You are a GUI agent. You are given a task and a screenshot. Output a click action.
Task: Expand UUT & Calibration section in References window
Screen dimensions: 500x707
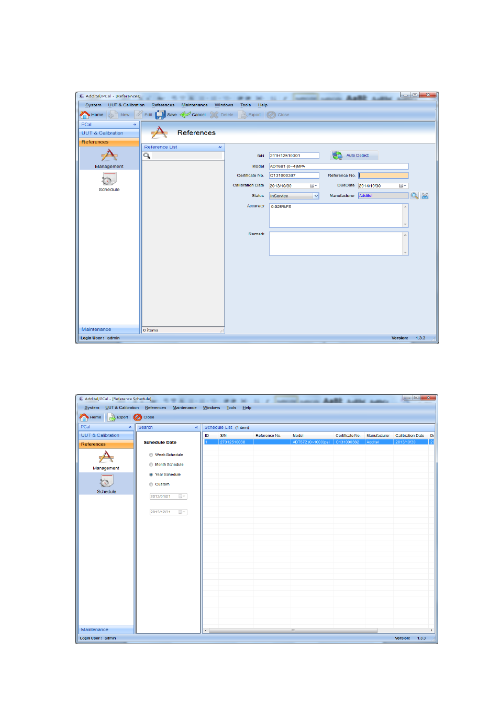tap(109, 133)
